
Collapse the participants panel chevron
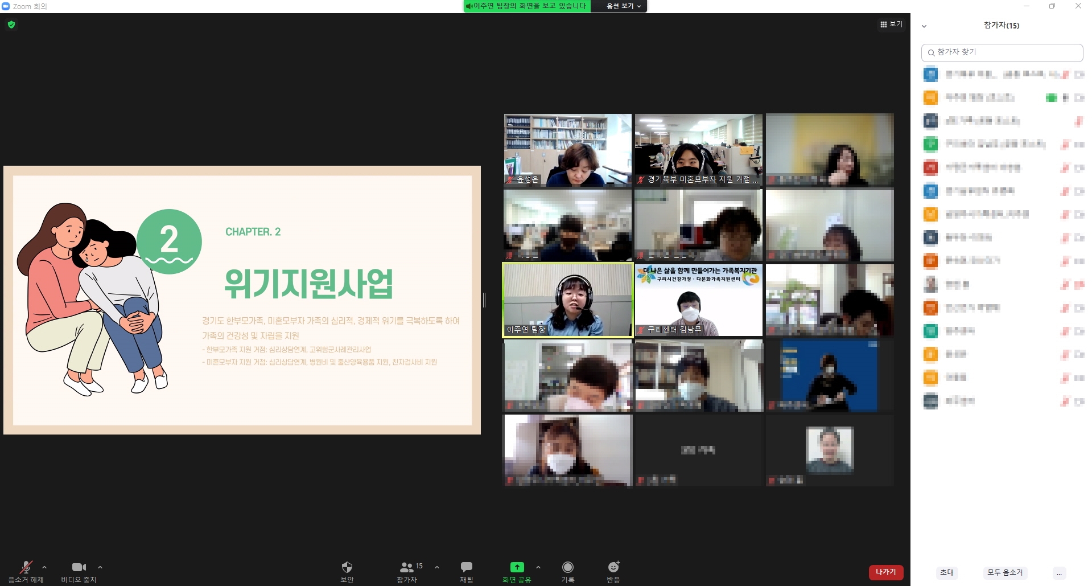pyautogui.click(x=924, y=26)
